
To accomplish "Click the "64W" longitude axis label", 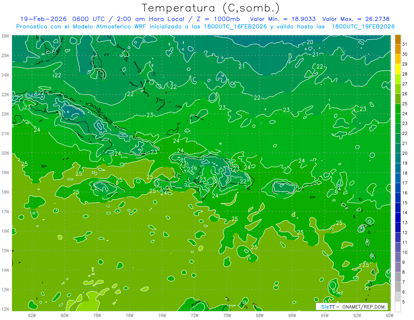I will pos(325,315).
